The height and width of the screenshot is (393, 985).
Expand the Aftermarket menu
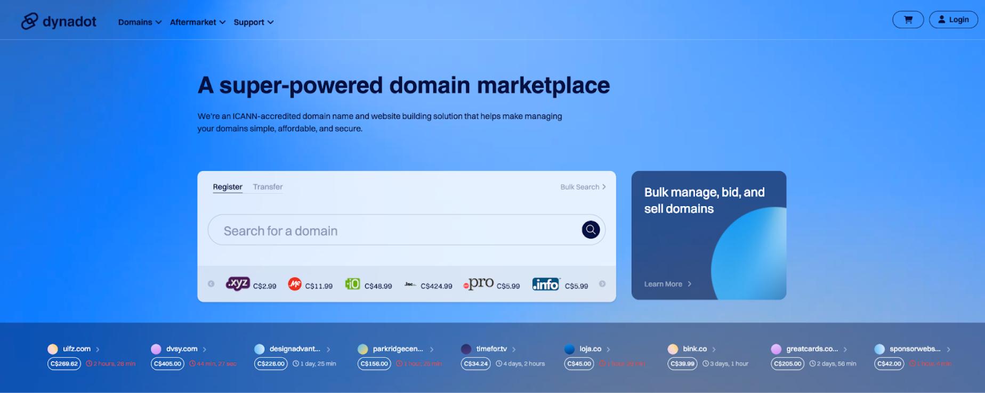tap(198, 22)
